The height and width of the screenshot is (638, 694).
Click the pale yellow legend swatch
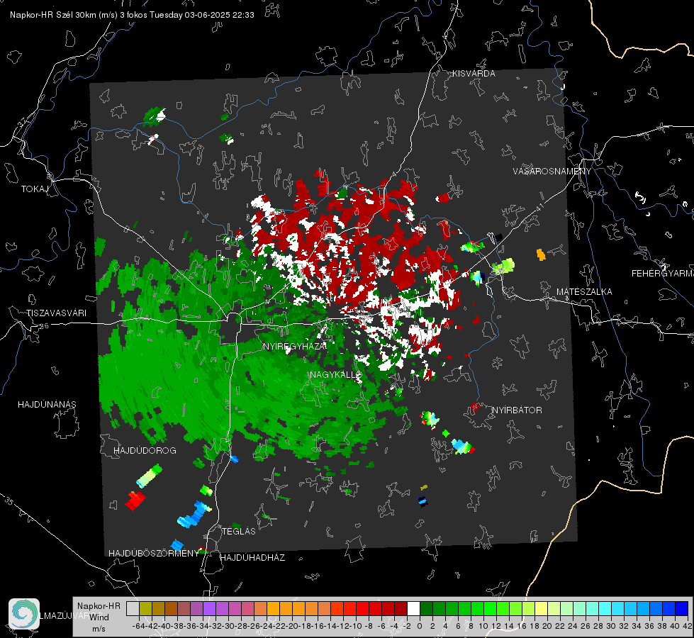tap(542, 608)
